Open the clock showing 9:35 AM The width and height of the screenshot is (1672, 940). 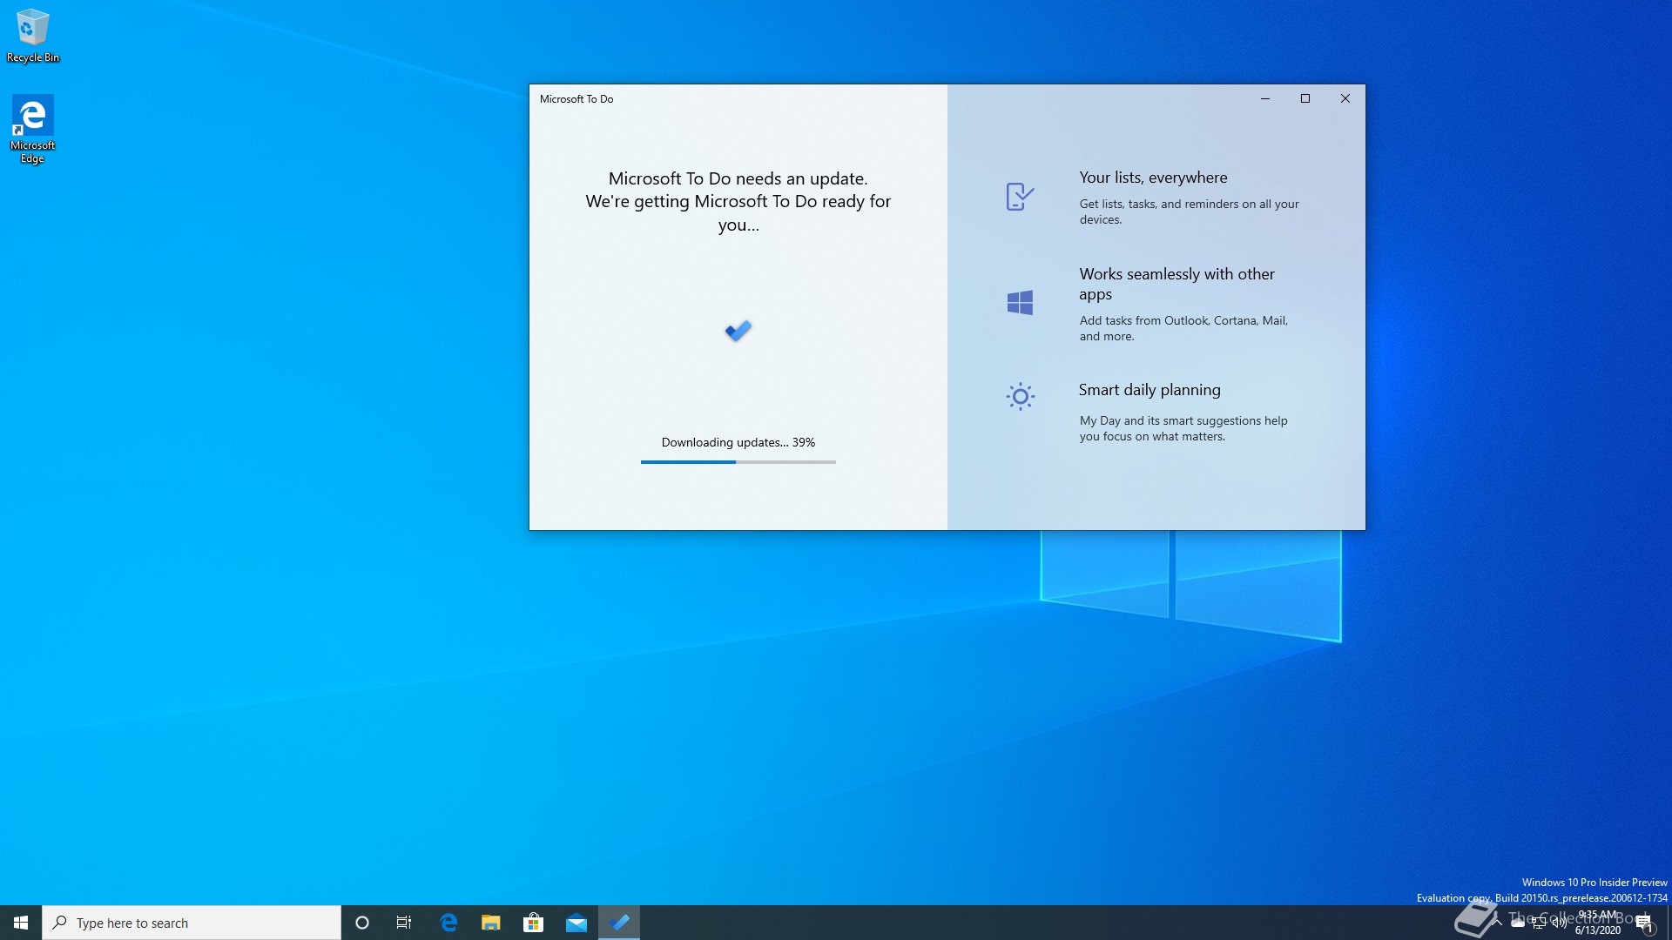(1598, 923)
